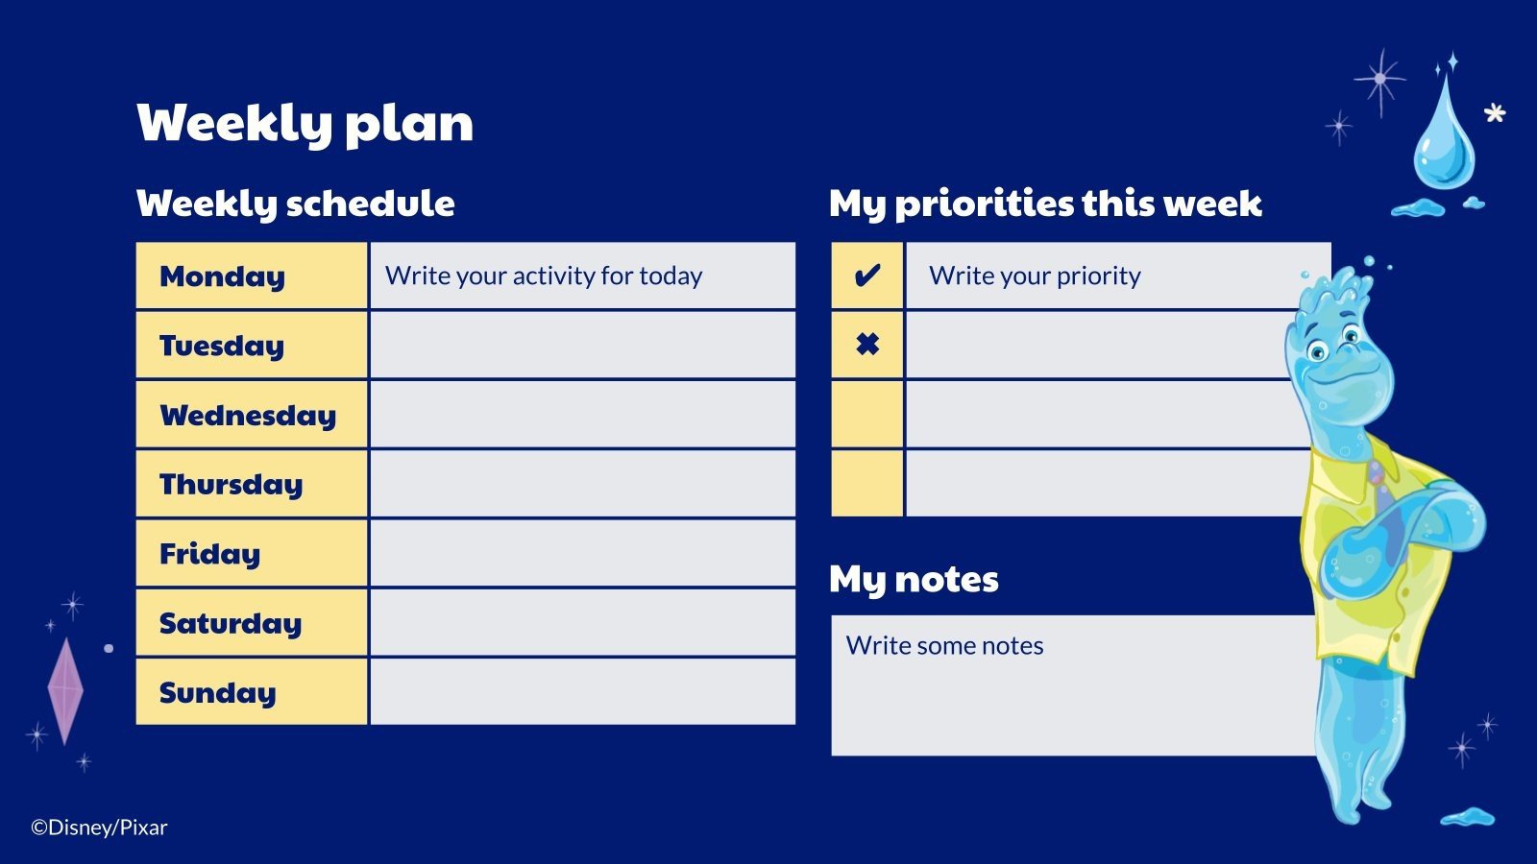Click the empty Sunday activity cell
The height and width of the screenshot is (864, 1537).
pos(582,692)
